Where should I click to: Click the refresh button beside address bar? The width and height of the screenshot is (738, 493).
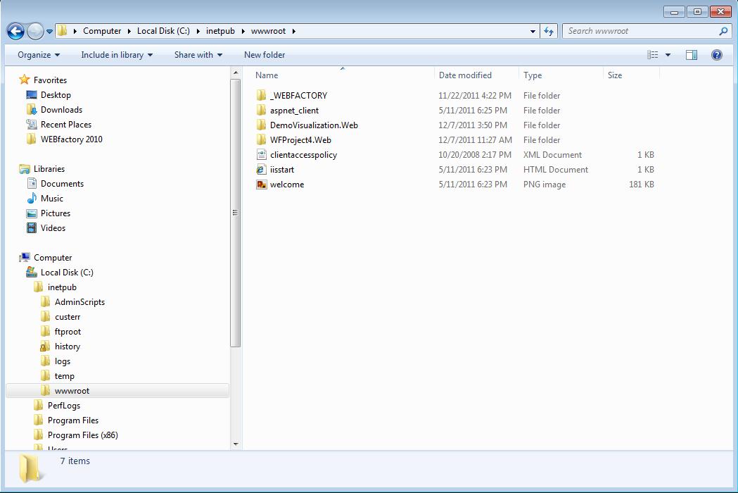(549, 31)
